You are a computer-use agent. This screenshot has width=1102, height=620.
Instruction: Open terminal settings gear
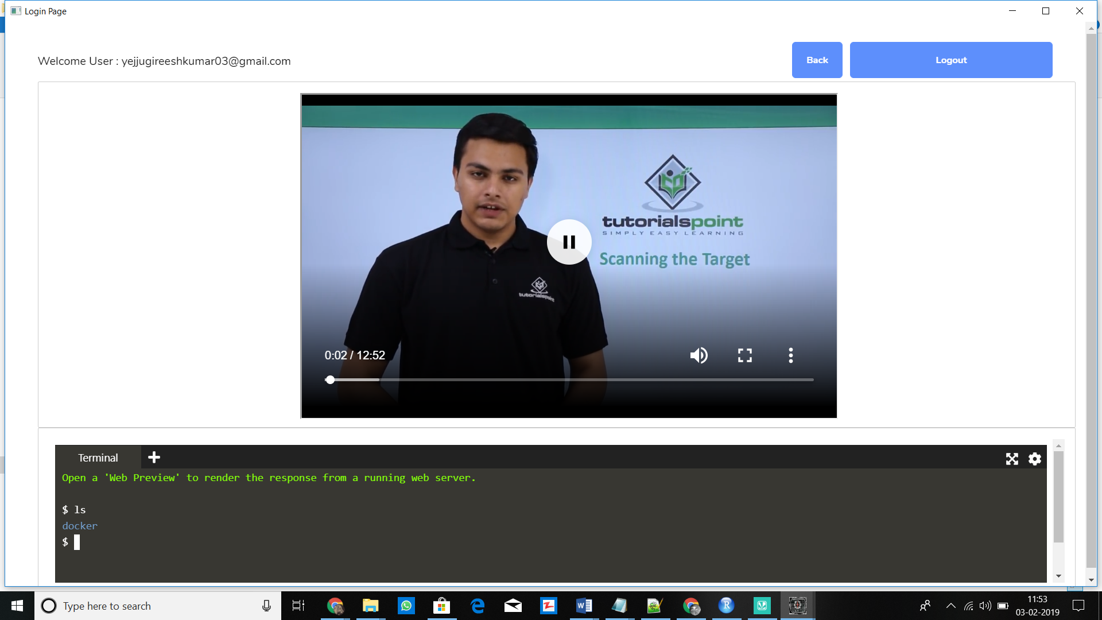pyautogui.click(x=1034, y=459)
